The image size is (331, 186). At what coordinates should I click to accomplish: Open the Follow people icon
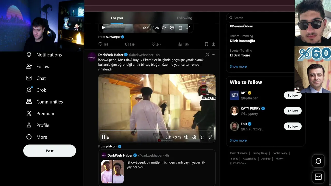click(29, 66)
